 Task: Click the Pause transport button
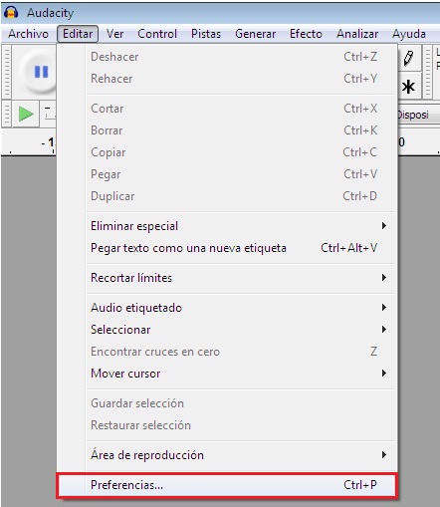click(x=41, y=72)
